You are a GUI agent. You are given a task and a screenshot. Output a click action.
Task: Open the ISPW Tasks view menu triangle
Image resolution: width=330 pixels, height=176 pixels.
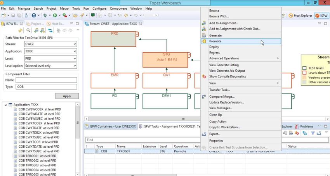click(x=326, y=133)
